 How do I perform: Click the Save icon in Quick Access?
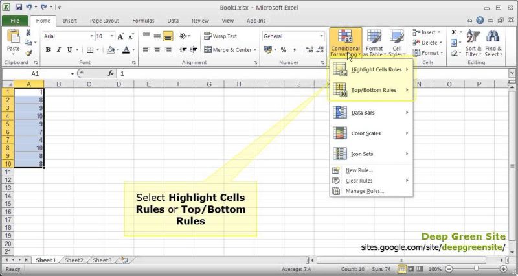click(19, 7)
